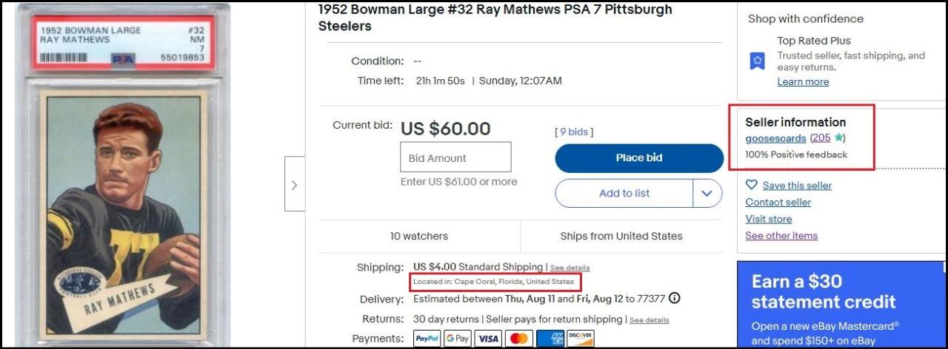Click the delivery estimate info icon
The width and height of the screenshot is (948, 349).
[x=674, y=299]
